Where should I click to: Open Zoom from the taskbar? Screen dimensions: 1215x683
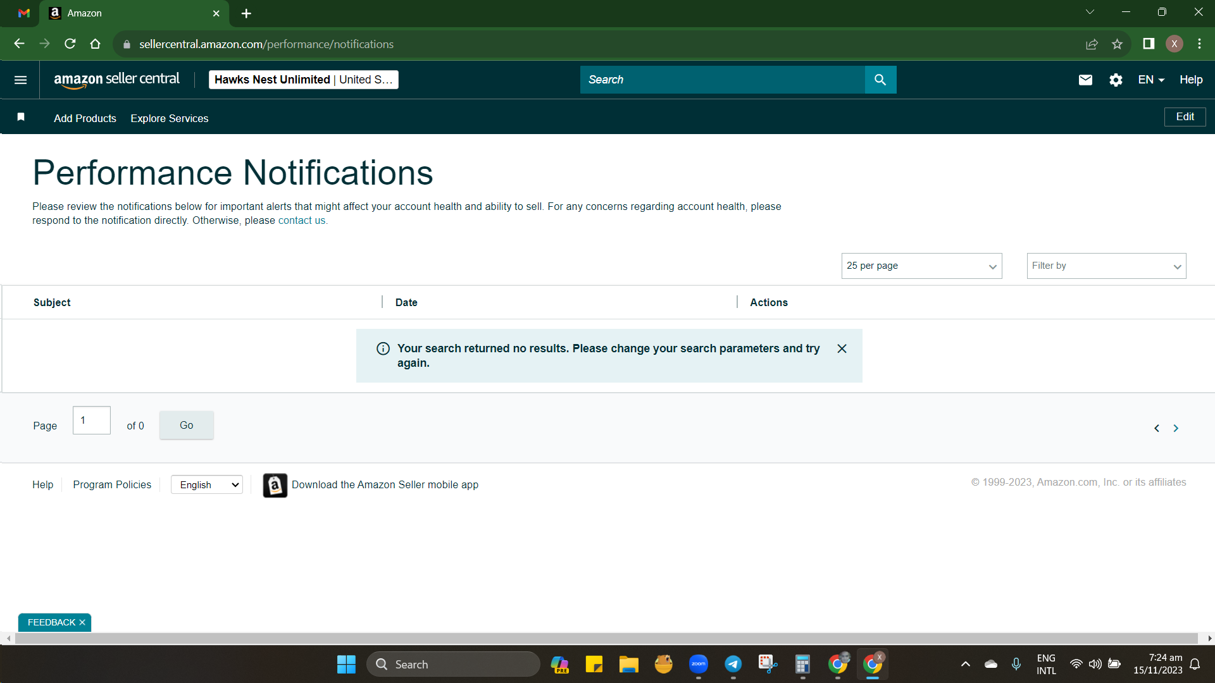pos(698,664)
